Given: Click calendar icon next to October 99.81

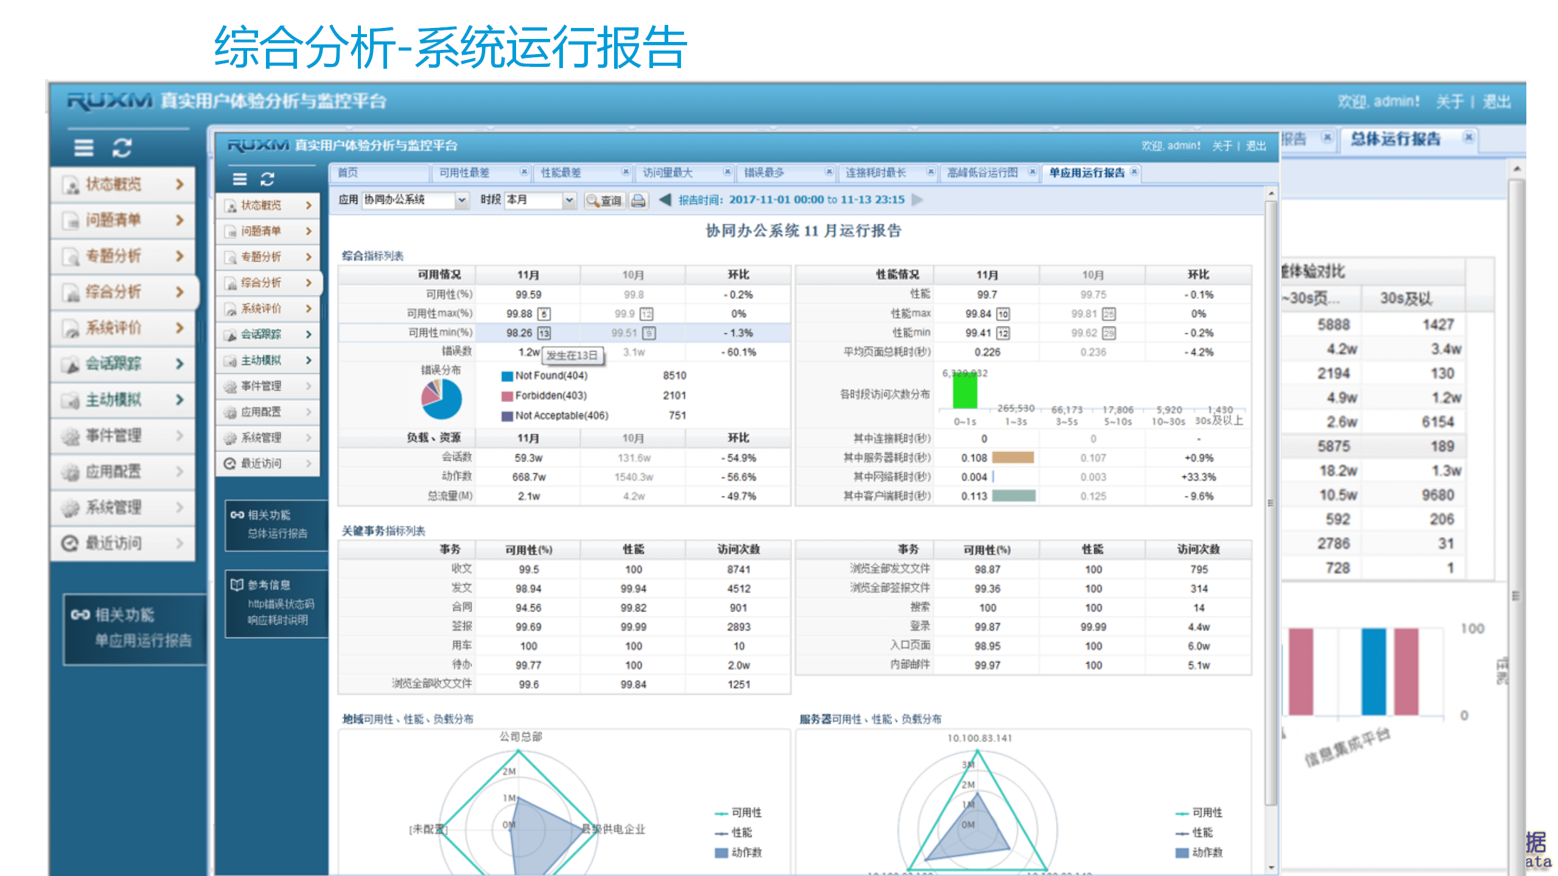Looking at the screenshot, I should pos(1109,314).
